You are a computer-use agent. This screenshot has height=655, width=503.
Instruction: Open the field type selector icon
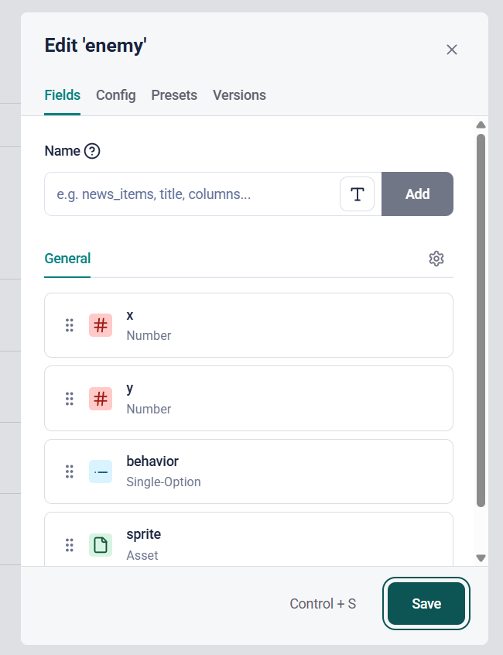pos(357,194)
